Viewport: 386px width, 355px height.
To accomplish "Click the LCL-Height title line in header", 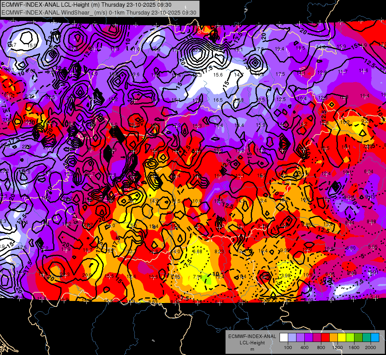I will pyautogui.click(x=86, y=5).
